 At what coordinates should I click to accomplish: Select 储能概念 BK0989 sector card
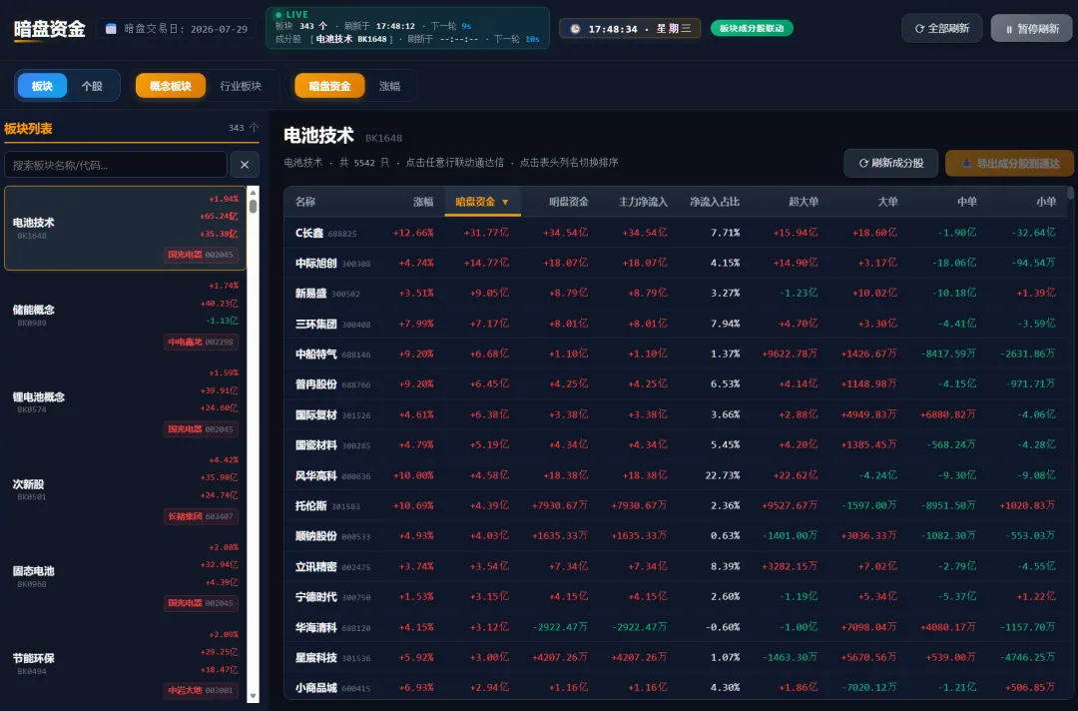tap(125, 315)
